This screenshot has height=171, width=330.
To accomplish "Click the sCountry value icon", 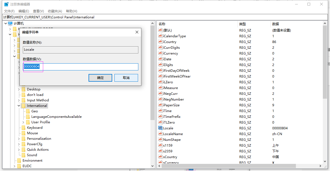I will click(x=160, y=157).
